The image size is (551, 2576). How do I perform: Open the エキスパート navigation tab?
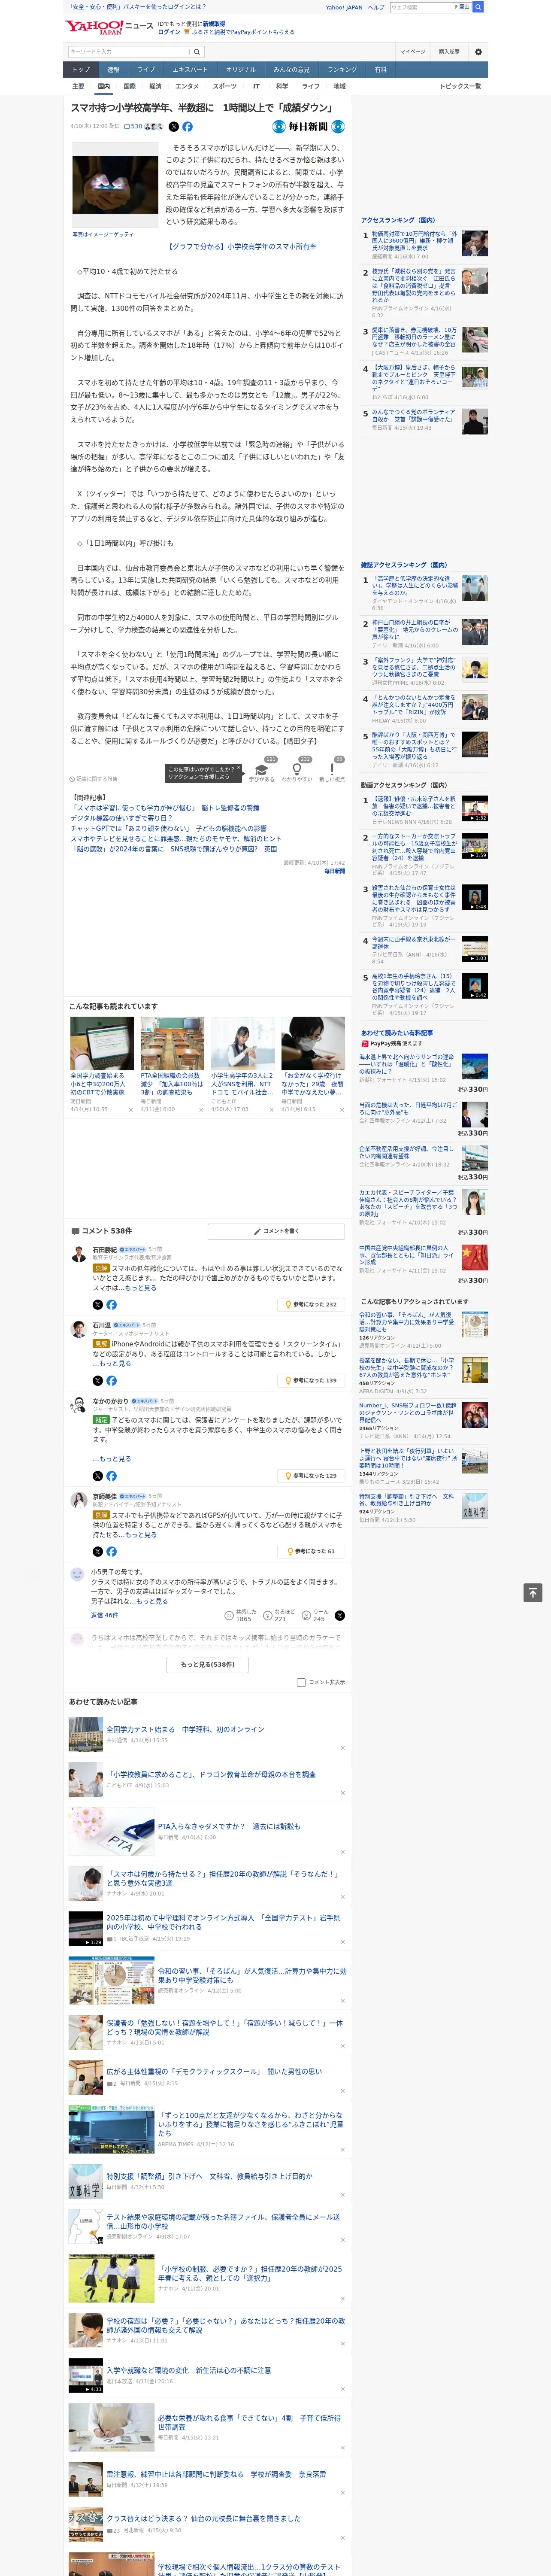pos(190,70)
